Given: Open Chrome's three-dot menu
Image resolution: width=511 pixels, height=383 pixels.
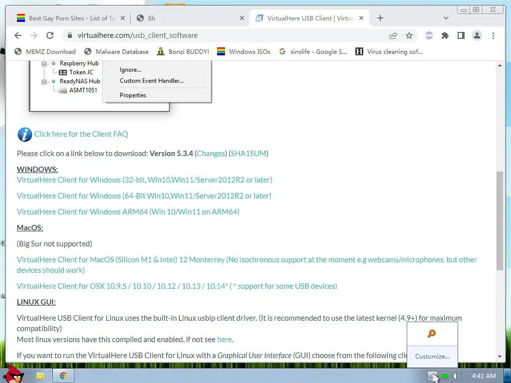Looking at the screenshot, I should point(493,35).
